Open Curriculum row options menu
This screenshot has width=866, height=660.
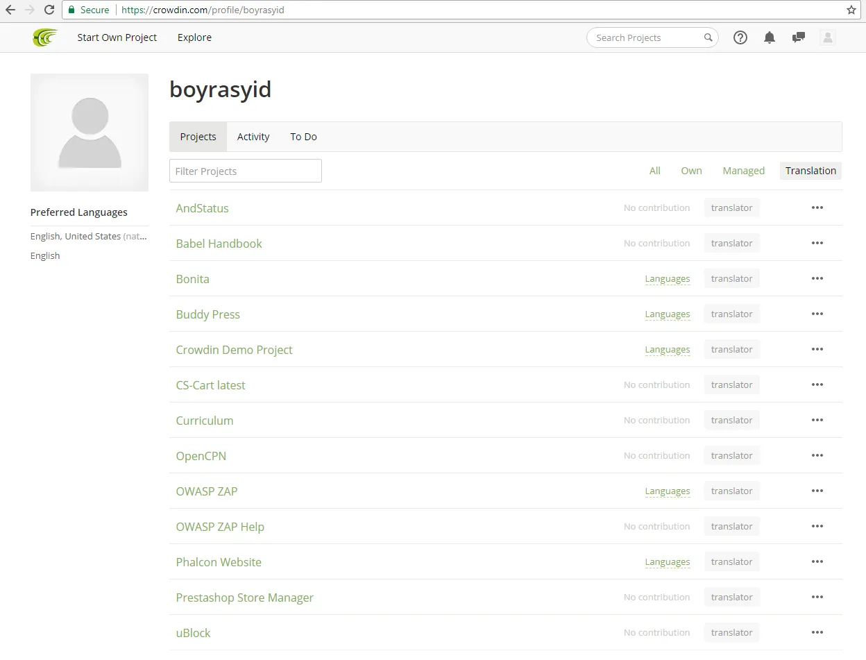point(817,420)
